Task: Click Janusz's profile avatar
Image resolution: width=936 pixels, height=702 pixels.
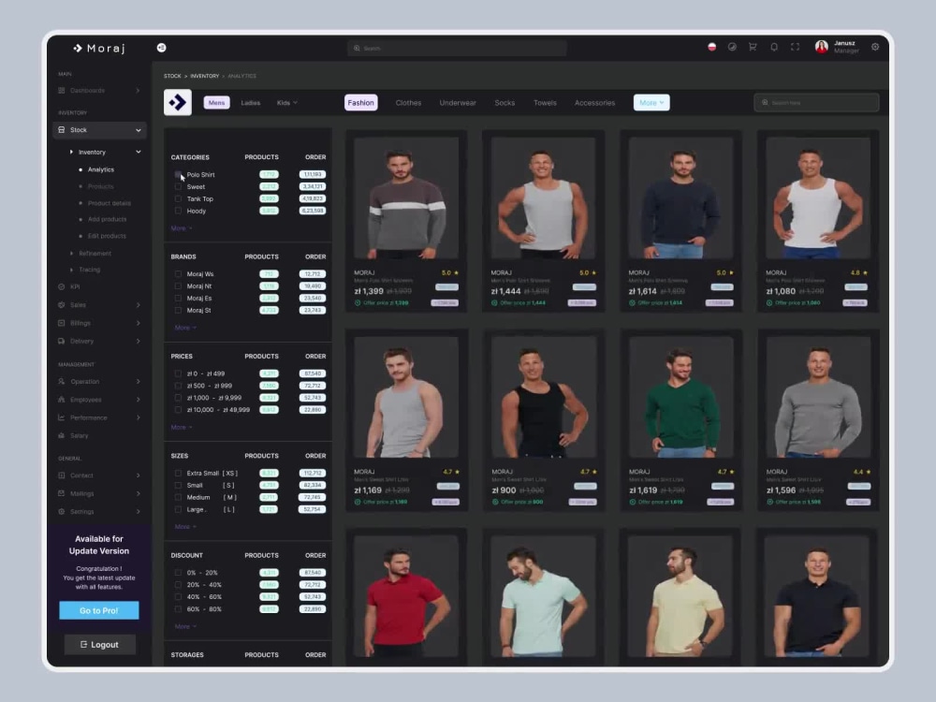Action: tap(822, 47)
